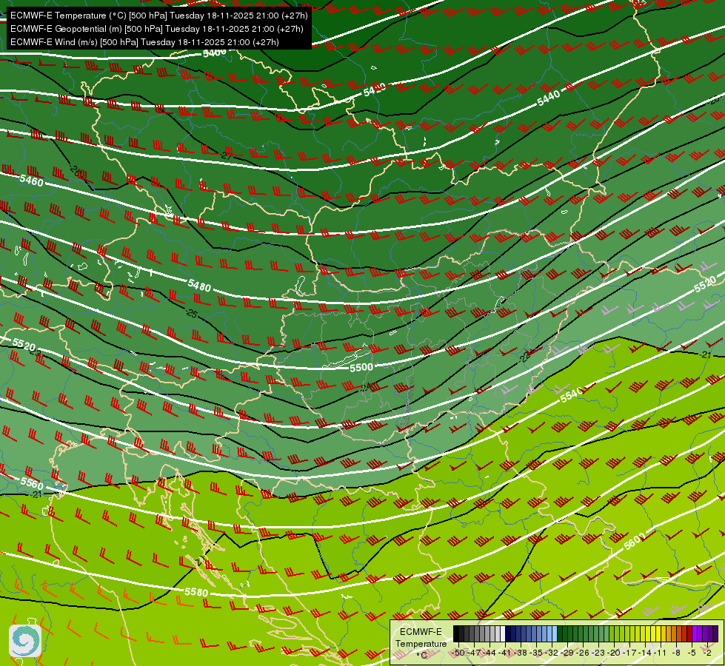Click the 5440 geopotential contour label
725x666 pixels.
point(549,98)
